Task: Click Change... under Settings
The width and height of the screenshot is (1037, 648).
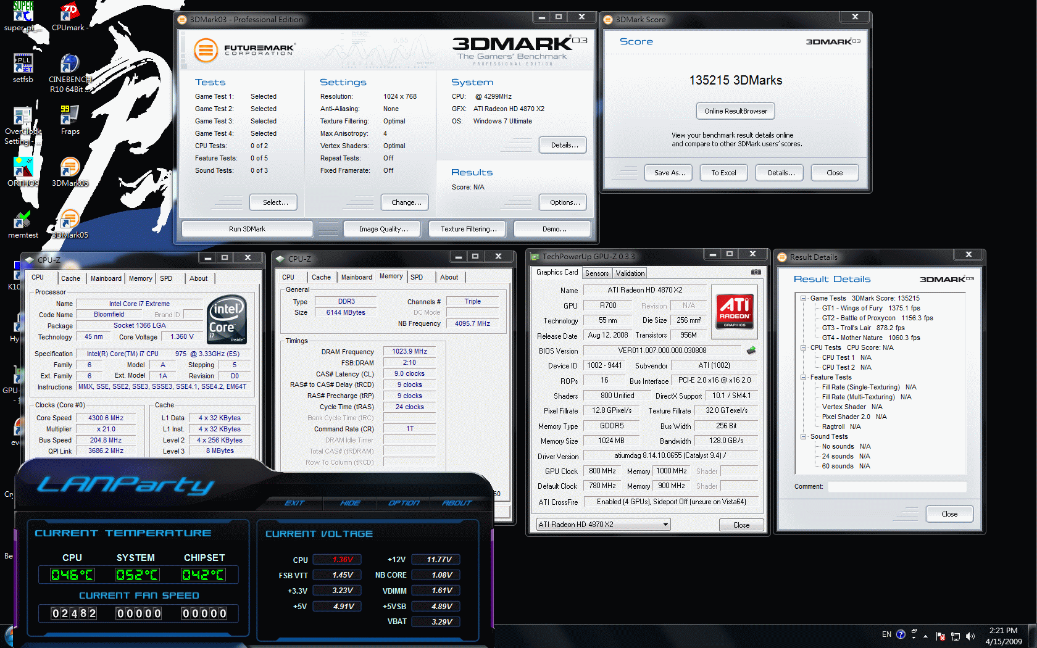Action: point(406,202)
